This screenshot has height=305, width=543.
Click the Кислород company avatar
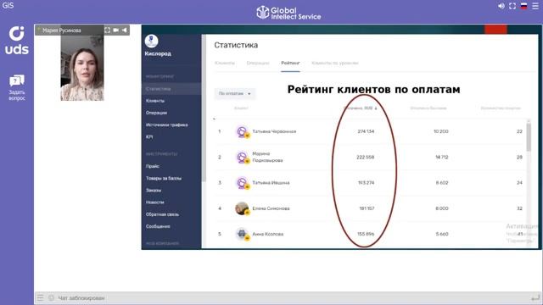click(x=151, y=41)
